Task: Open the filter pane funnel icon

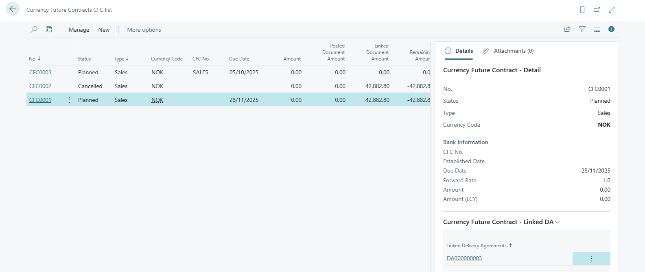Action: tap(582, 29)
